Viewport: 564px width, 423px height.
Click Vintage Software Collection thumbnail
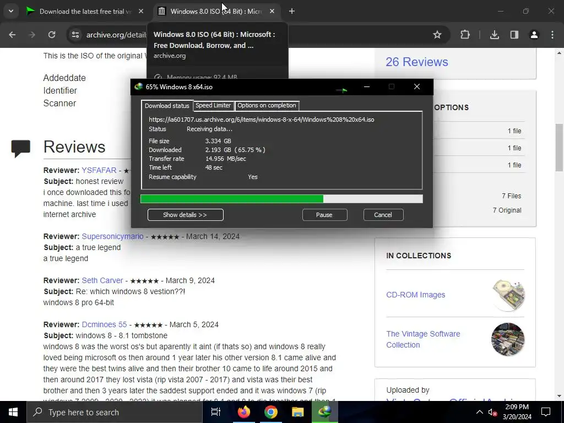508,339
